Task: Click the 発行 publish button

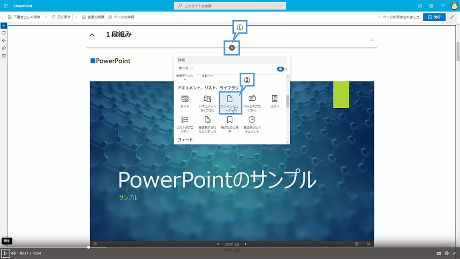Action: point(434,17)
